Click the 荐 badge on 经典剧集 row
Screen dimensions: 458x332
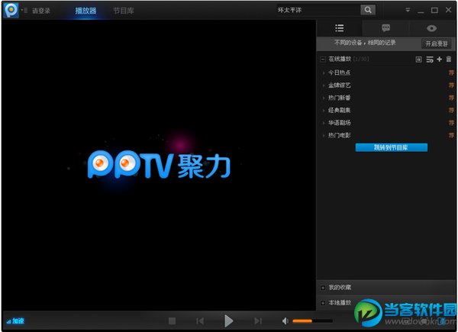click(x=451, y=111)
